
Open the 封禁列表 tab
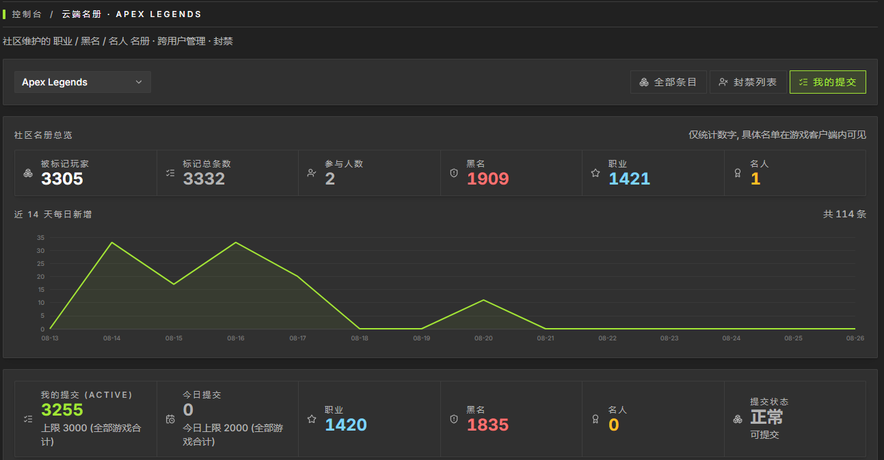point(748,82)
